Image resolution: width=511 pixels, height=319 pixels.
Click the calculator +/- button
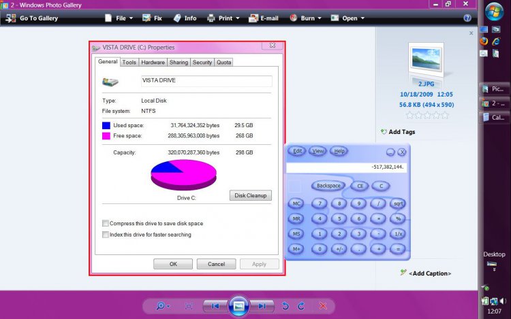point(339,249)
